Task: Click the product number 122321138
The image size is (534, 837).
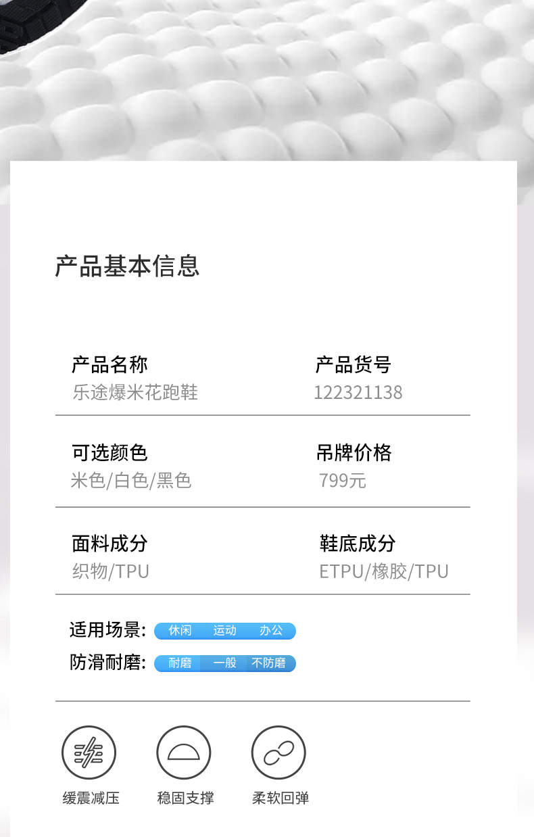Action: [x=358, y=393]
